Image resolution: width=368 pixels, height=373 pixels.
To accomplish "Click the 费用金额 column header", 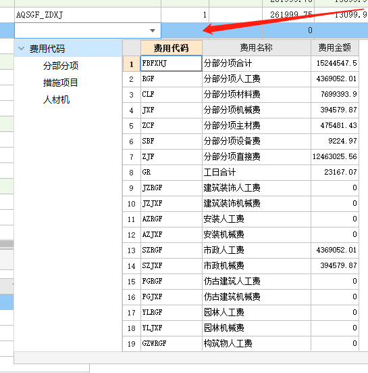I will coord(334,48).
